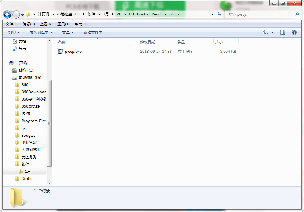
Task: Toggle the preview pane icon
Action: click(283, 32)
